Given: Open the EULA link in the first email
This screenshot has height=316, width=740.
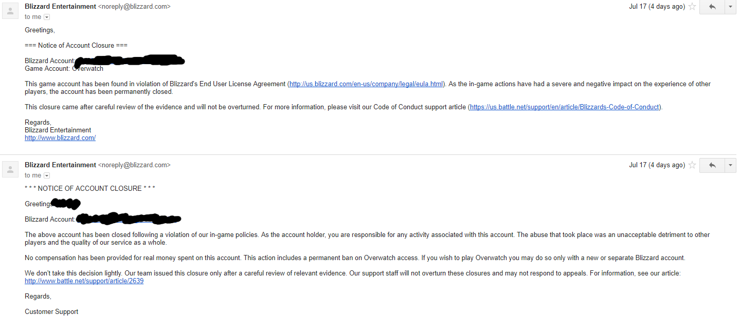Looking at the screenshot, I should [366, 84].
